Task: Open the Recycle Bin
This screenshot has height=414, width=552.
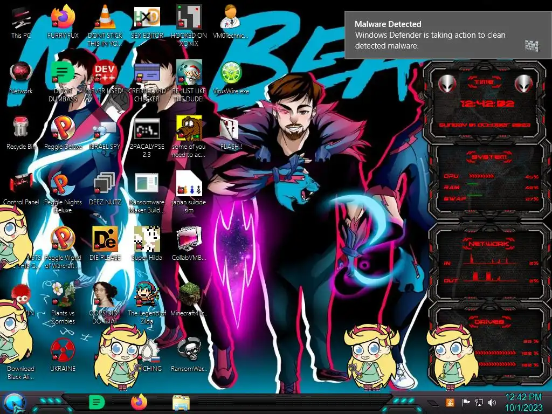Action: [x=21, y=134]
